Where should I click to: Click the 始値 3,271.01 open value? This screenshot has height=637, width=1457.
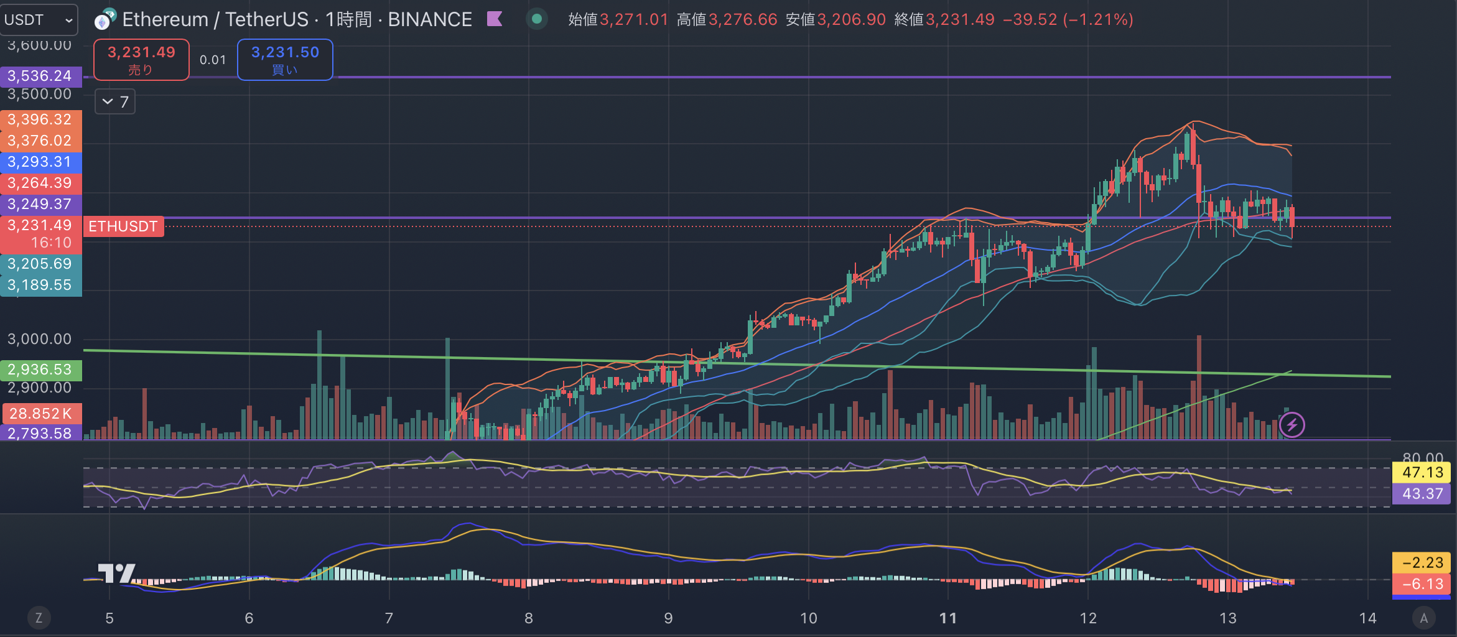coord(618,19)
